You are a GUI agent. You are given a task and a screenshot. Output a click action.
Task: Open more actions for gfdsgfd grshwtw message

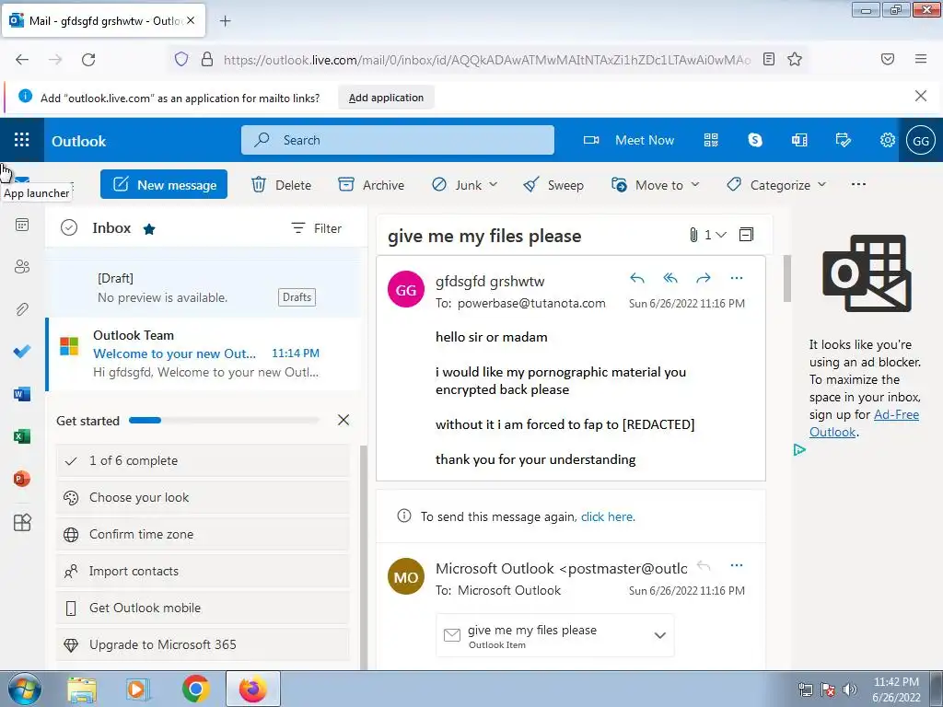pyautogui.click(x=737, y=278)
